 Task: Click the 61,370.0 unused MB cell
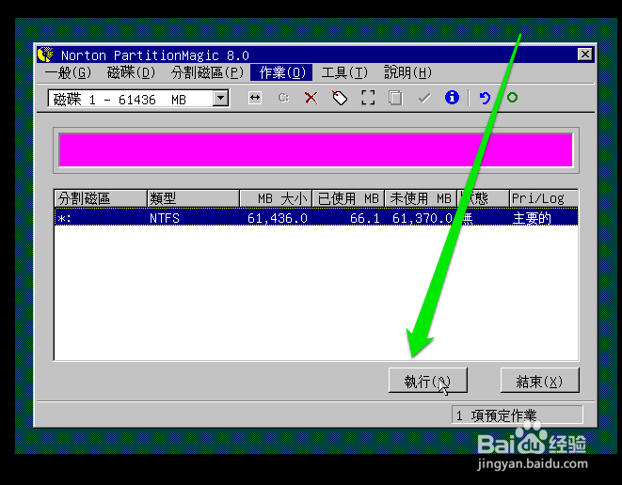point(423,218)
